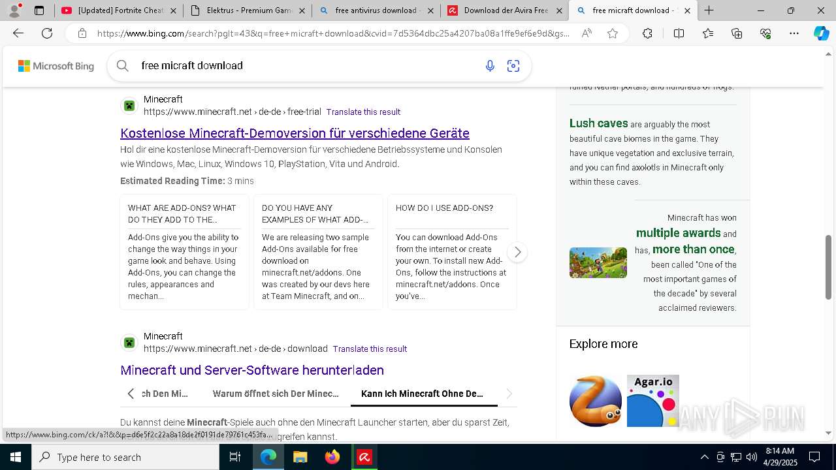
Task: Click 'multiple awards' link
Action: (x=678, y=233)
